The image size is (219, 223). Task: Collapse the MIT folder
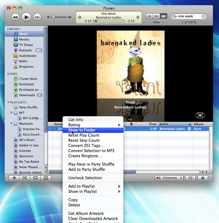tap(11, 113)
